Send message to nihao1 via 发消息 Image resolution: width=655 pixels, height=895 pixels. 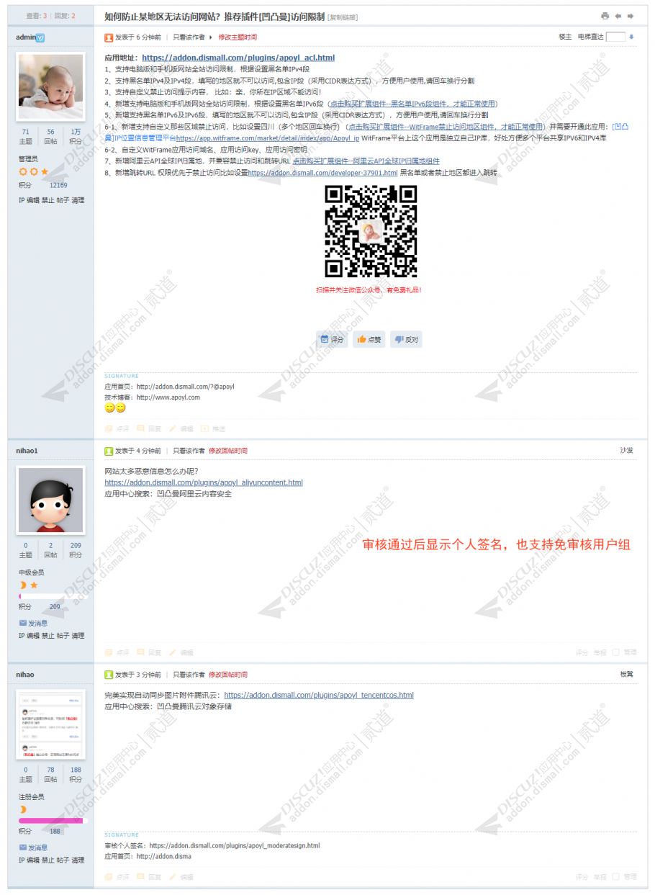(33, 623)
